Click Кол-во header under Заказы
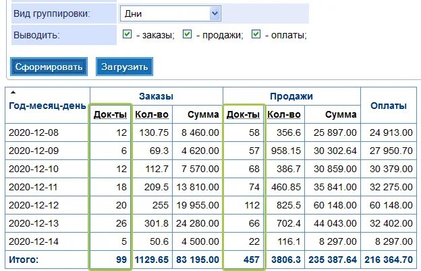Screen dimensions: 421x271 (x=152, y=115)
